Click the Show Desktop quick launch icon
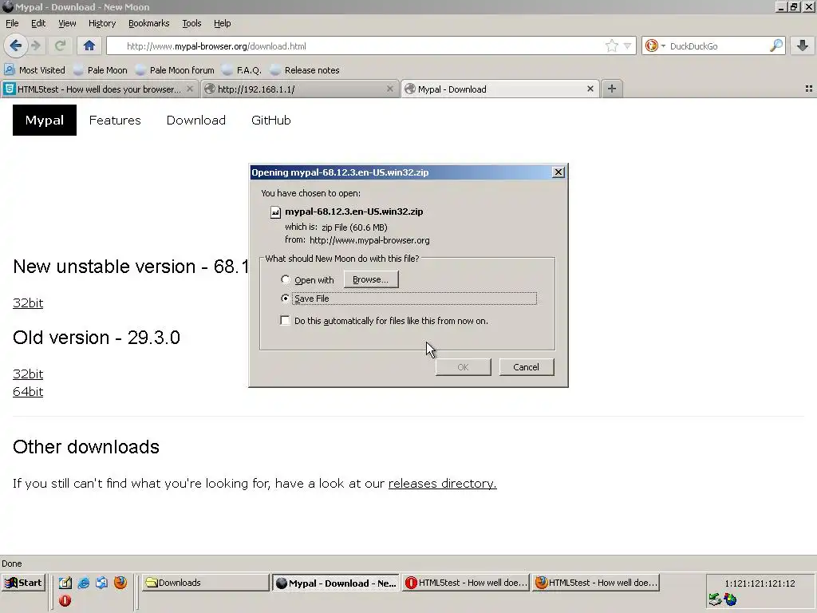 pyautogui.click(x=65, y=583)
